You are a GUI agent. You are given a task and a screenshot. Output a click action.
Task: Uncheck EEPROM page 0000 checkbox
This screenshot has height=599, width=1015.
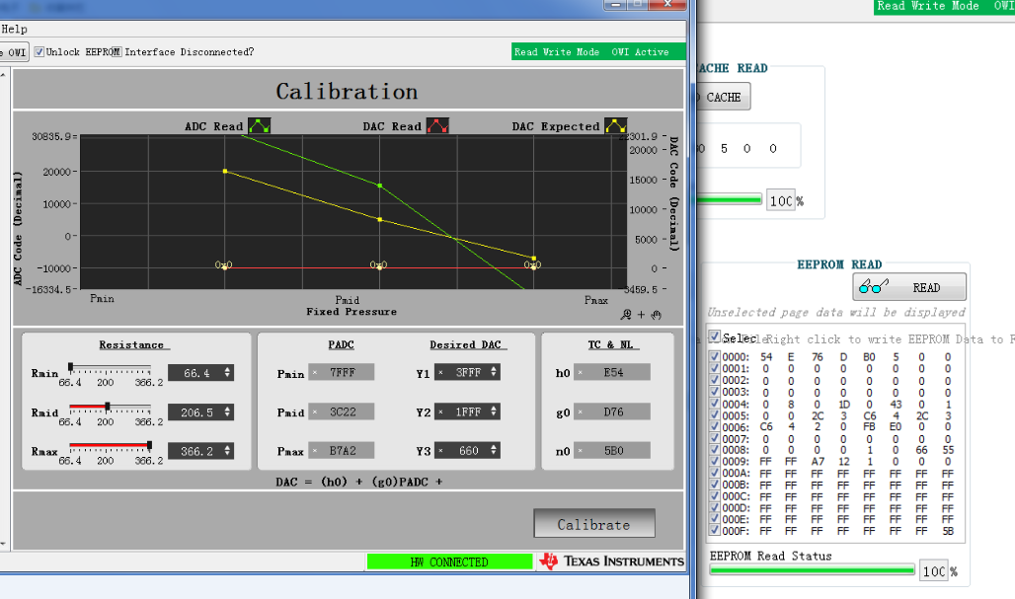pyautogui.click(x=714, y=356)
